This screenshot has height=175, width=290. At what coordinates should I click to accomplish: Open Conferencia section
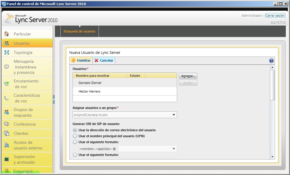(27, 124)
